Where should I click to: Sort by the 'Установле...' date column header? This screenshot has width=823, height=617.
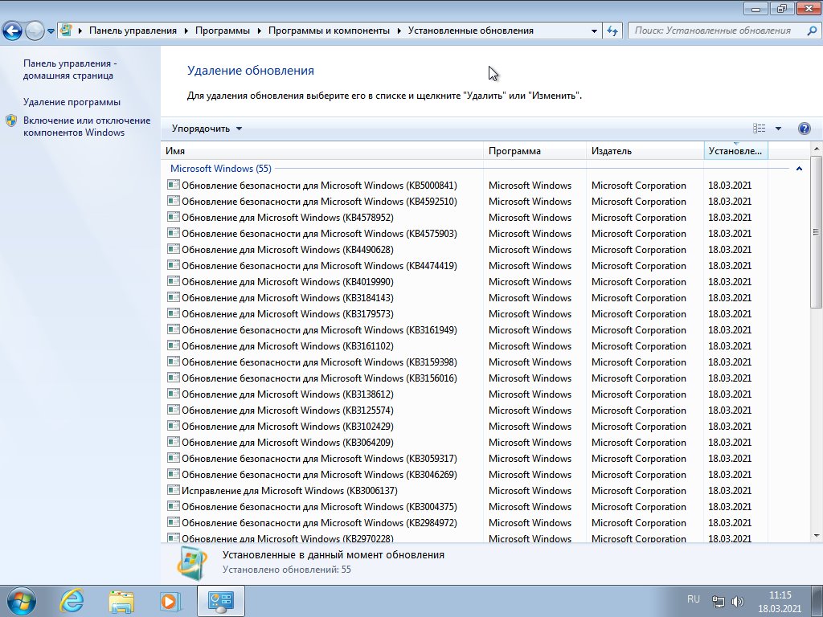735,150
